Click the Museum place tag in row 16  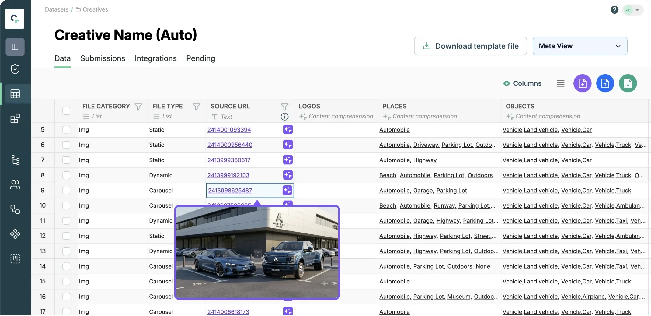[459, 297]
